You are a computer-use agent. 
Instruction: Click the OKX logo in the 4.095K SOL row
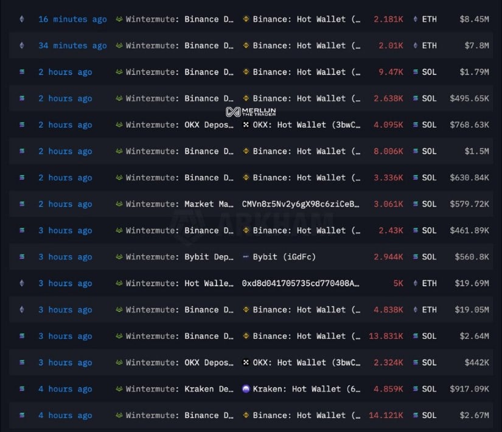pos(246,125)
